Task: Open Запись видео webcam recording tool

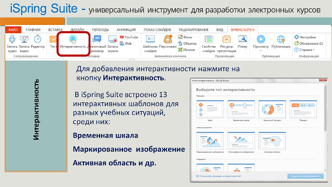Action: pyautogui.click(x=24, y=39)
